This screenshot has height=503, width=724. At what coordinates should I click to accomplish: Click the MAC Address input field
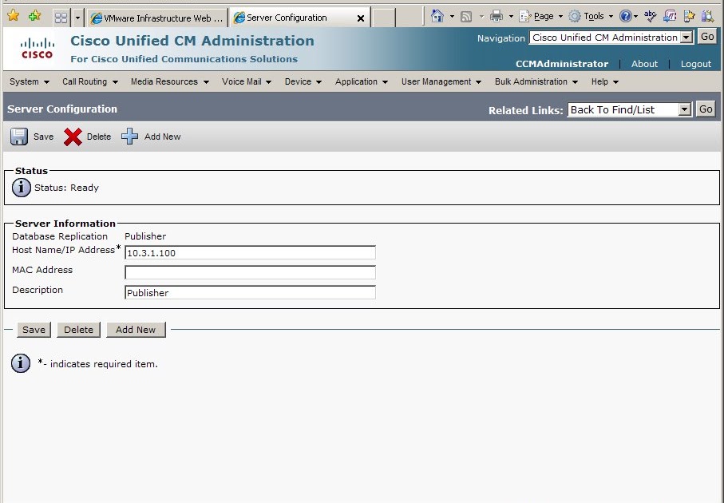pyautogui.click(x=250, y=272)
